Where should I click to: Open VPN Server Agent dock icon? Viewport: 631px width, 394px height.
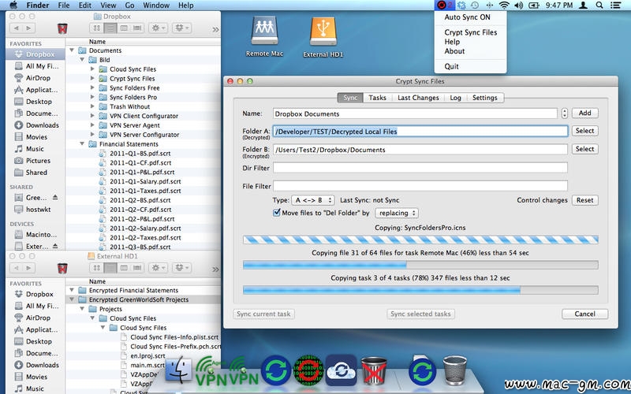pyautogui.click(x=211, y=370)
